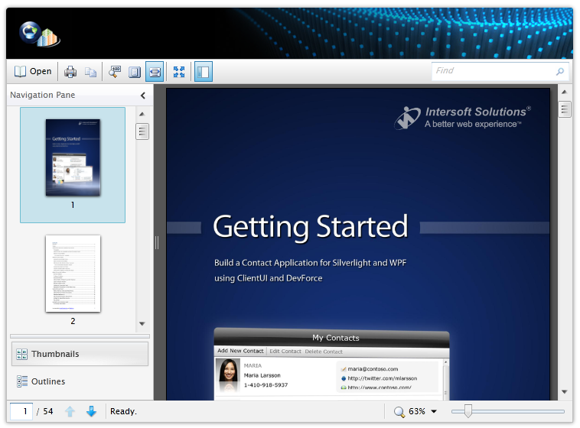Toggle the navigation pane visibility button
The image size is (580, 428).
[203, 71]
